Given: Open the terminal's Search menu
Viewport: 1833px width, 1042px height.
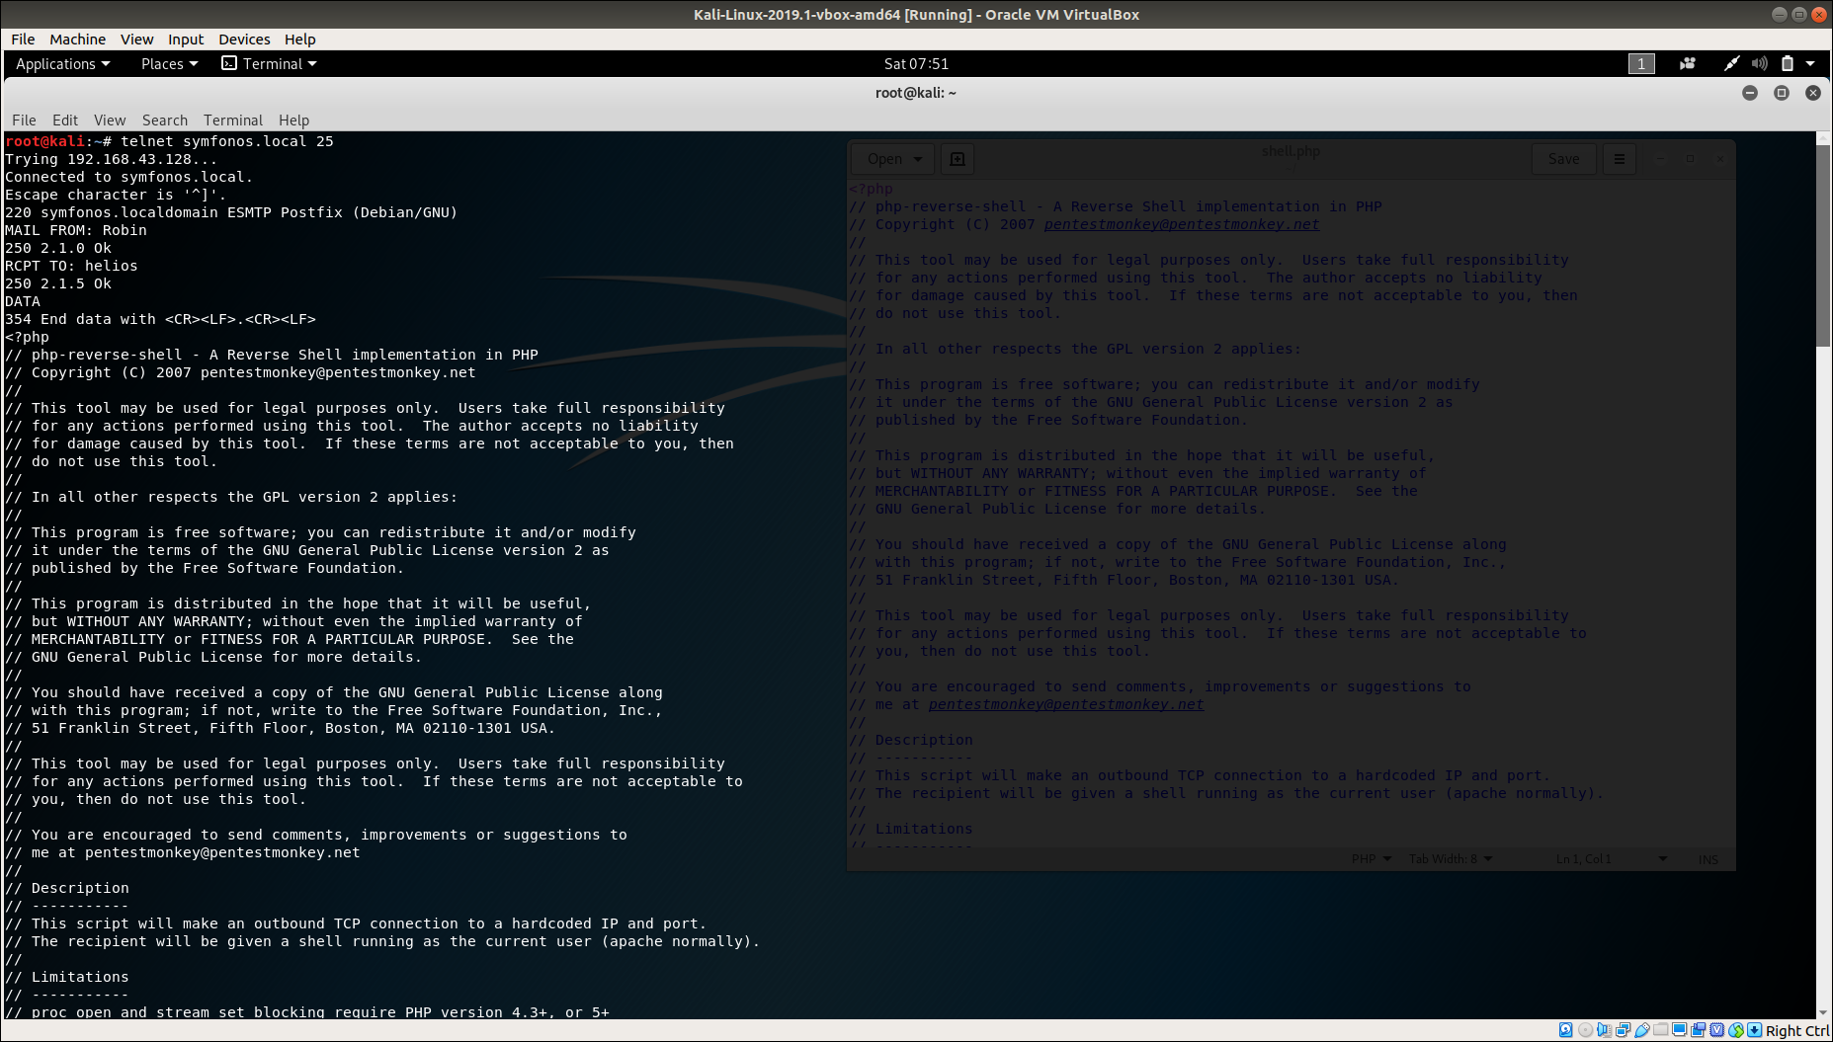Looking at the screenshot, I should [165, 120].
